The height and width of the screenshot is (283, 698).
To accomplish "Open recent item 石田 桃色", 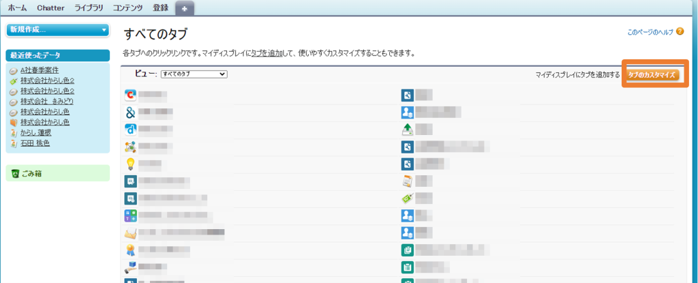I will pos(35,143).
